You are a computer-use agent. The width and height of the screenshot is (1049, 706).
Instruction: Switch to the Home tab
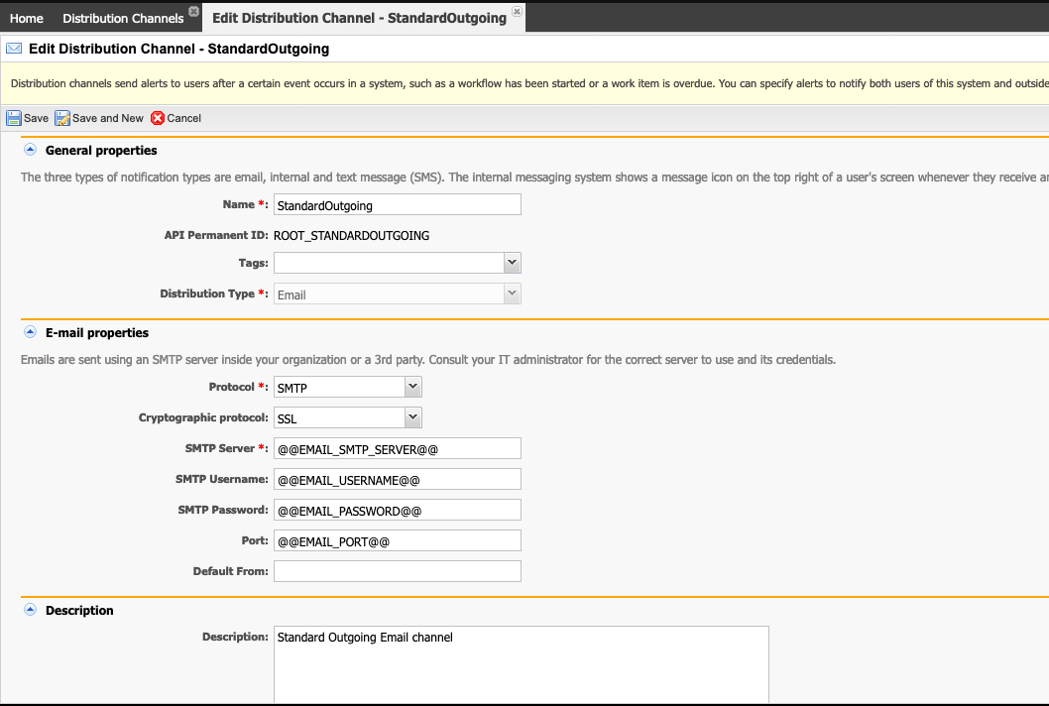point(27,18)
